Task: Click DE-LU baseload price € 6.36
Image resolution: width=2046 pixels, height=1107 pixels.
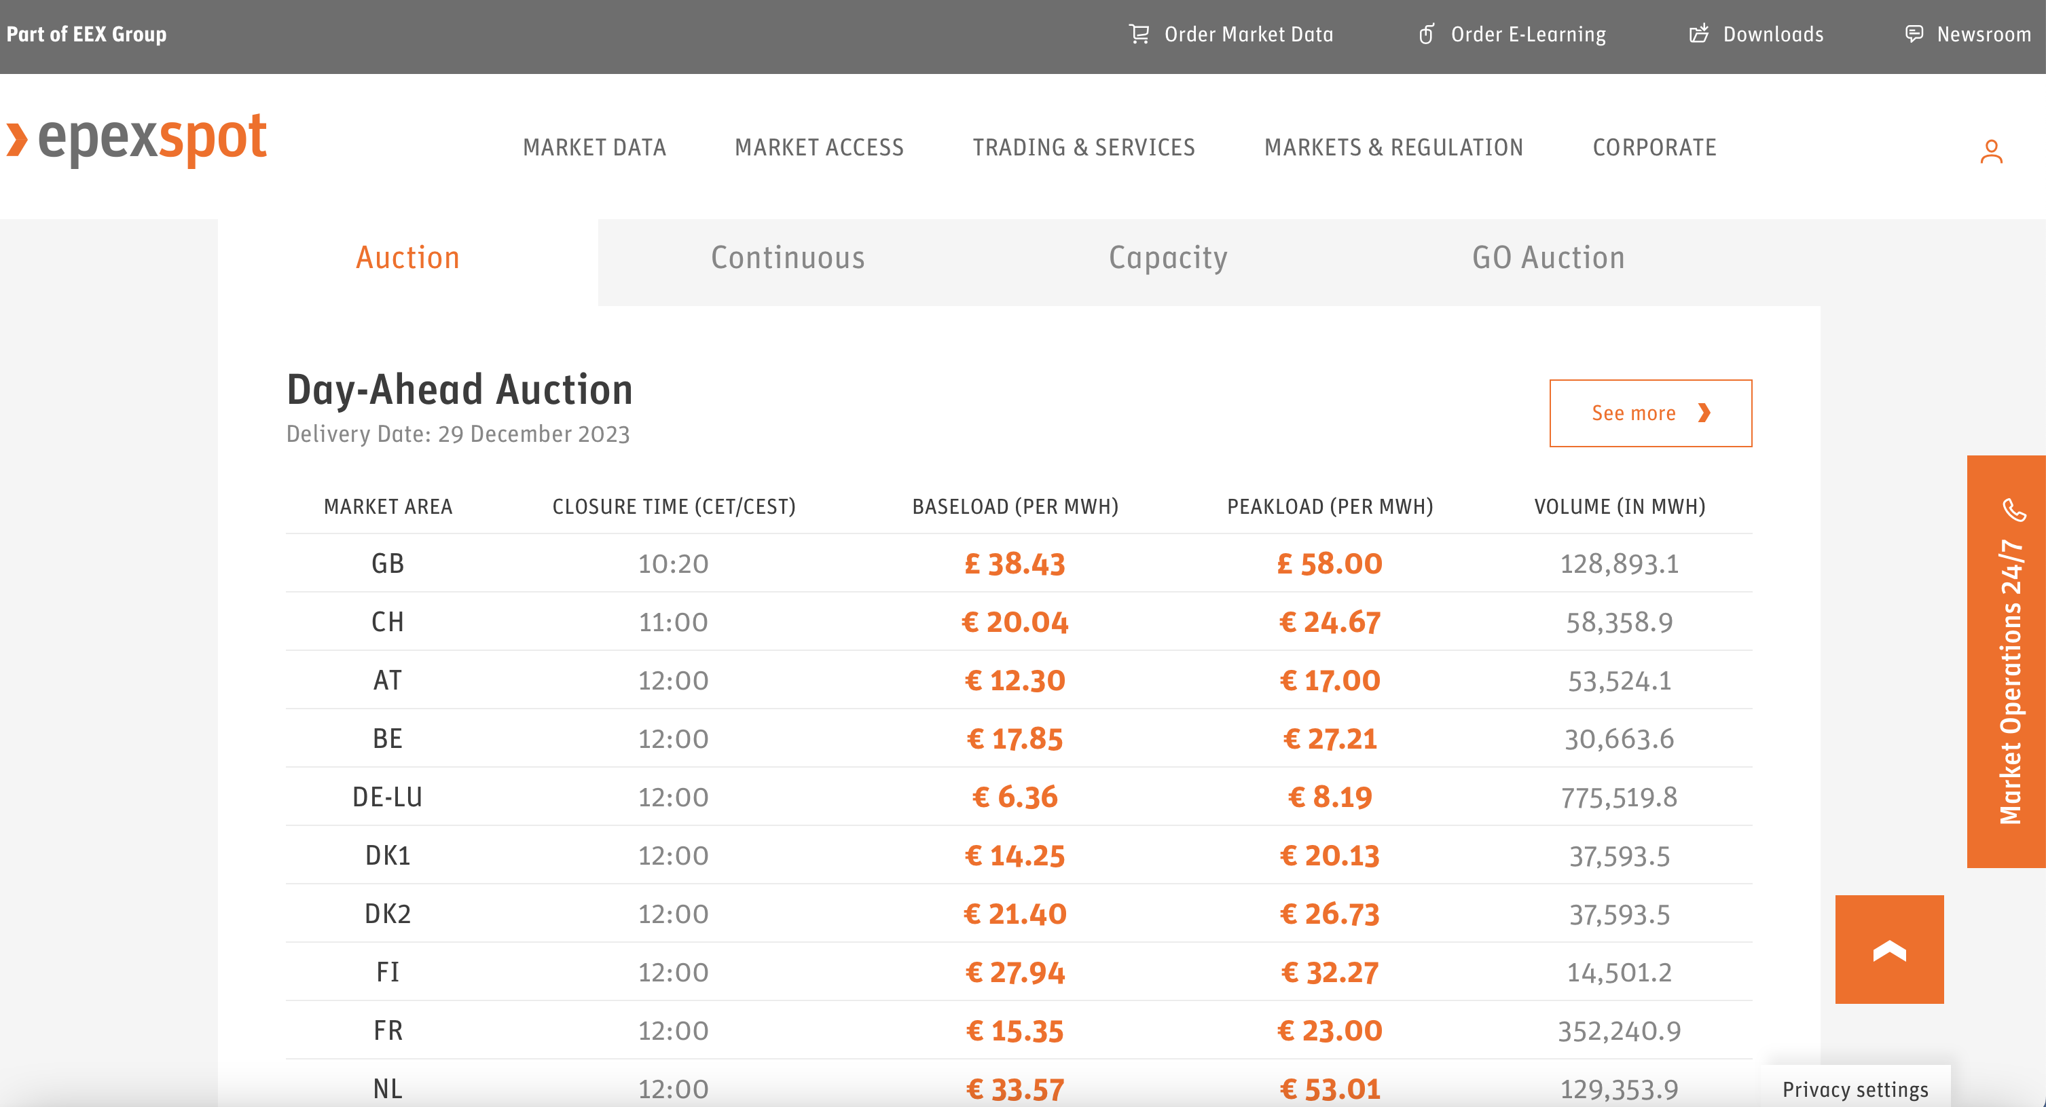Action: click(x=1015, y=798)
